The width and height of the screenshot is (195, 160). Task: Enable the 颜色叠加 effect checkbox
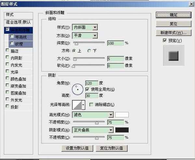7,78
